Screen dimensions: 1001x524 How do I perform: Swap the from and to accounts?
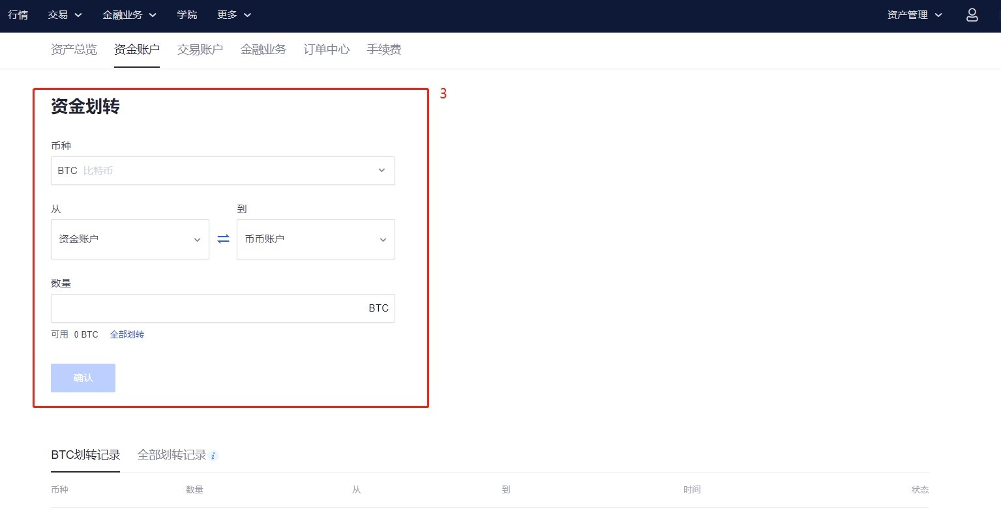point(223,239)
